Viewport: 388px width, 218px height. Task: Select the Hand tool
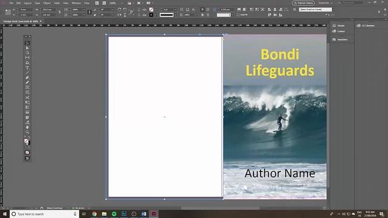[x=27, y=127]
